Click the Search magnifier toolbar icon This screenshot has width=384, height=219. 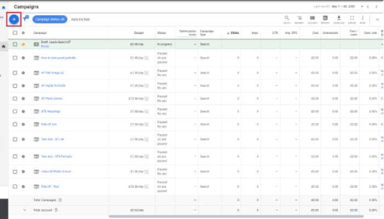tap(287, 19)
